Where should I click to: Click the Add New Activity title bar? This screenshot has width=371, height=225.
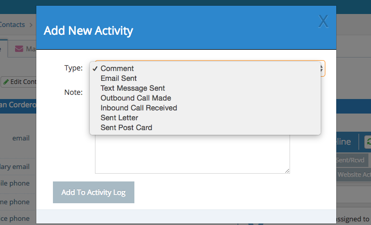tap(176, 31)
